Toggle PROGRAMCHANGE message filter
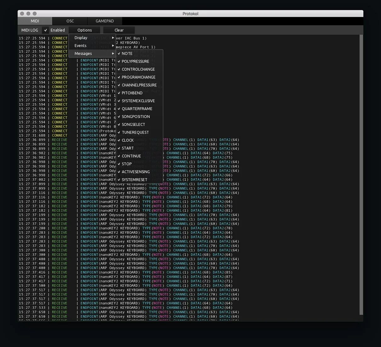The image size is (381, 347). point(139,77)
